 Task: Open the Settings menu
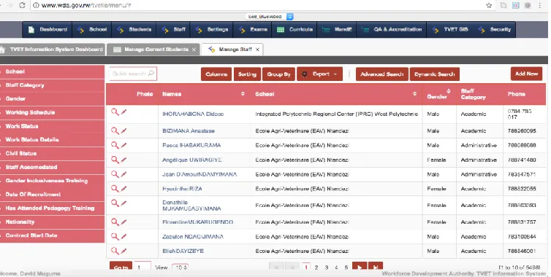(x=211, y=29)
